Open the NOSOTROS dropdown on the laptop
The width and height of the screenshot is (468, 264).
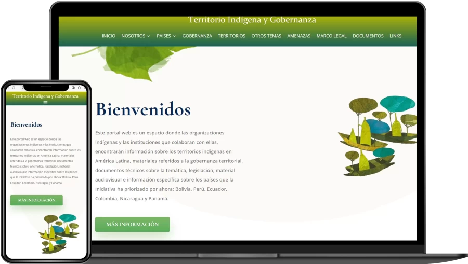tap(136, 36)
